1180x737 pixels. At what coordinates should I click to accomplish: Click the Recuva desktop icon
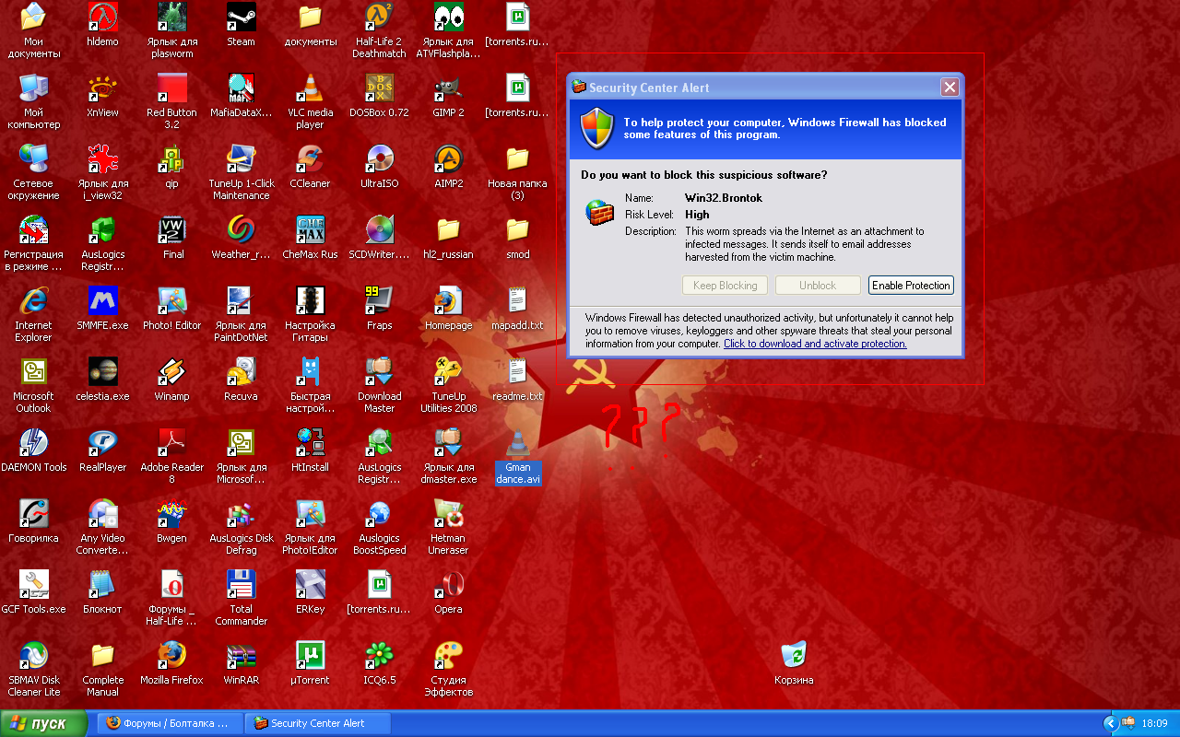point(242,371)
